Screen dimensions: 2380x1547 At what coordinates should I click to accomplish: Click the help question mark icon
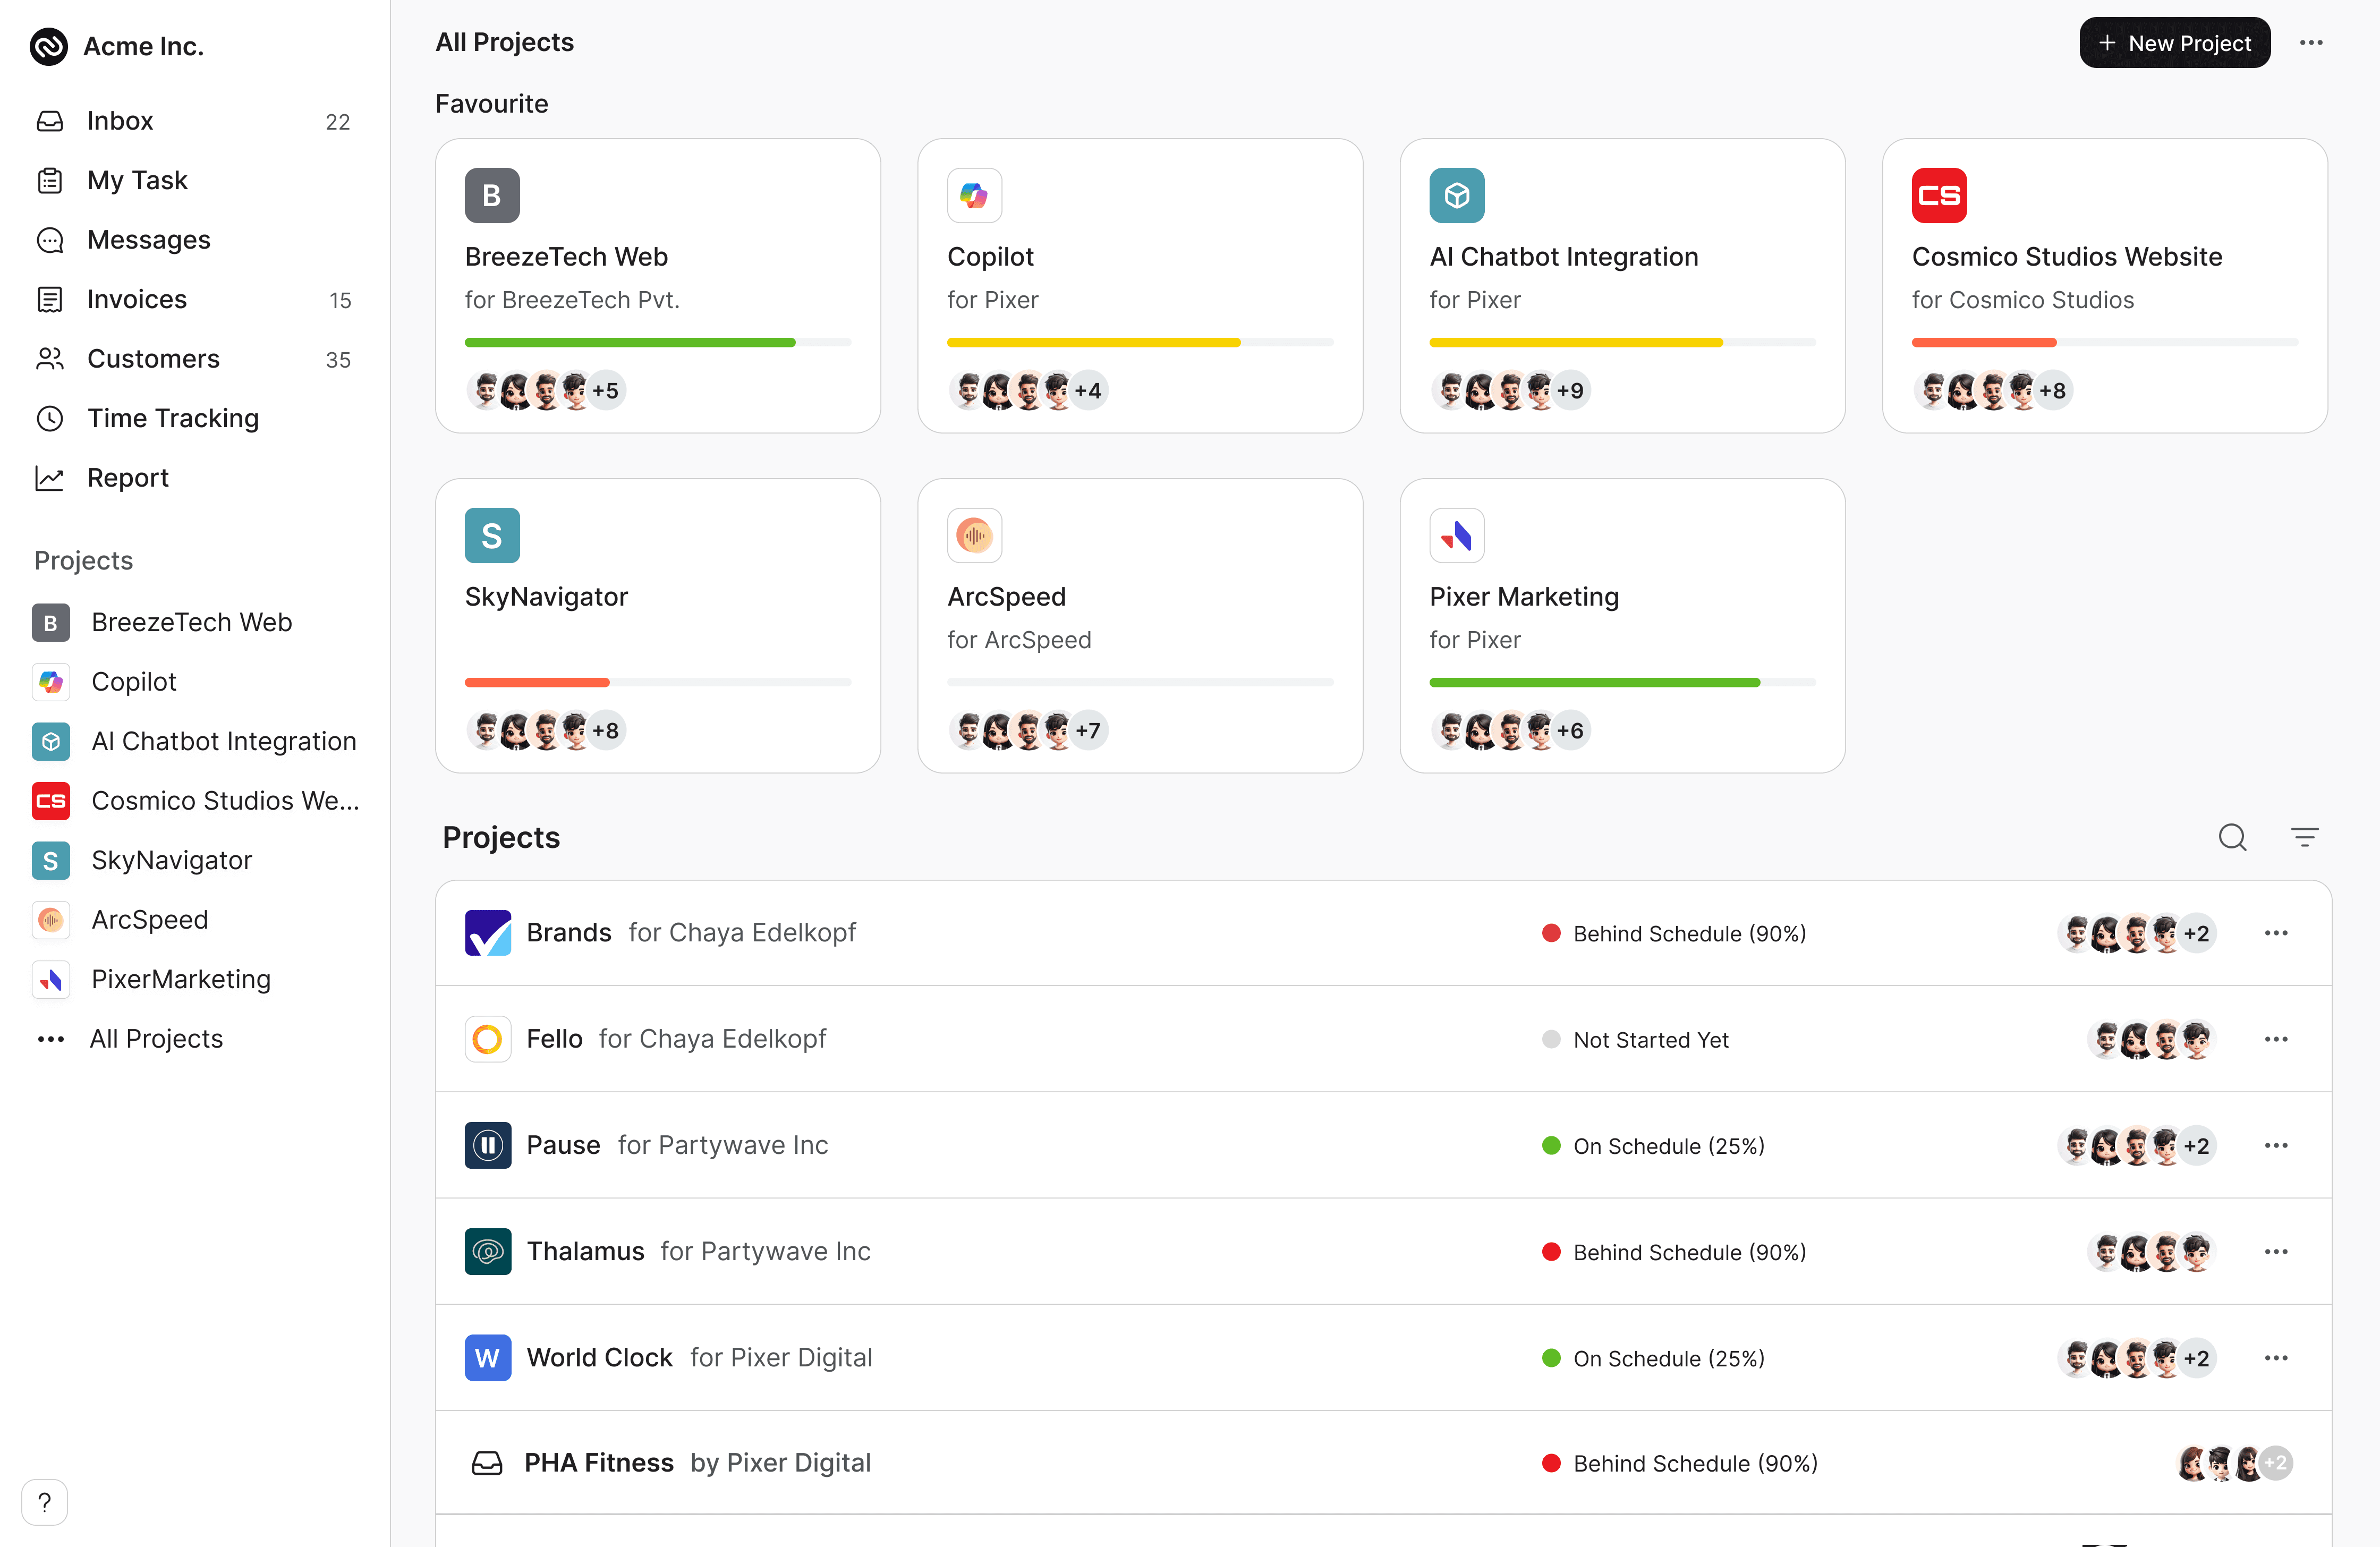coord(44,1501)
